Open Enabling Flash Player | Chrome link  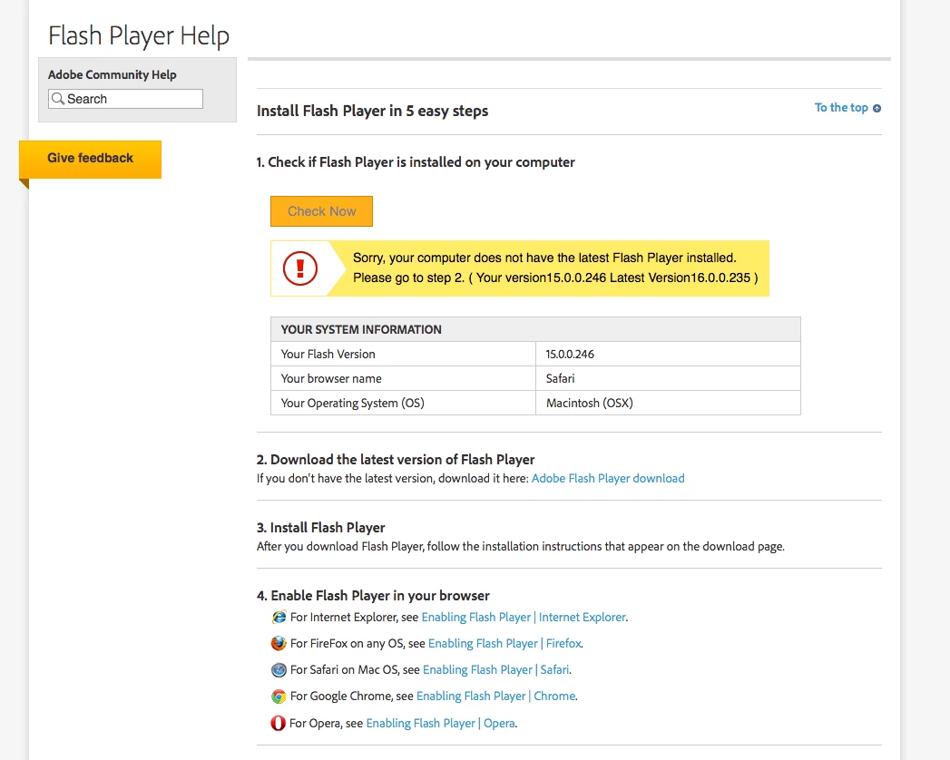pyautogui.click(x=495, y=697)
